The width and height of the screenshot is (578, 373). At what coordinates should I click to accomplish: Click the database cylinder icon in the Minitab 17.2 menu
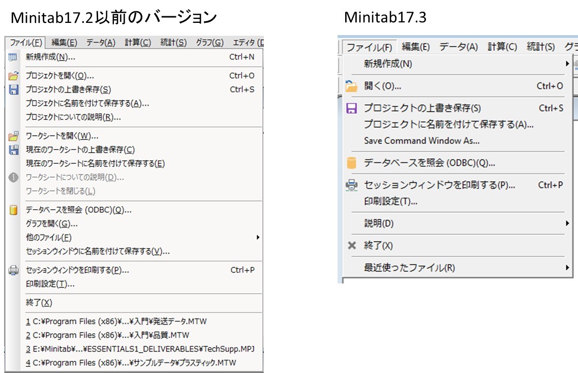pyautogui.click(x=13, y=210)
